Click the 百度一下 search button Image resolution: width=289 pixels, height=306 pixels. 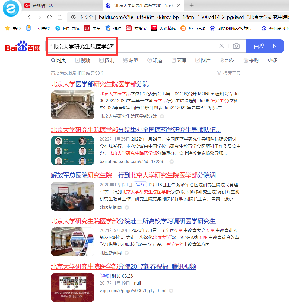click(x=265, y=46)
